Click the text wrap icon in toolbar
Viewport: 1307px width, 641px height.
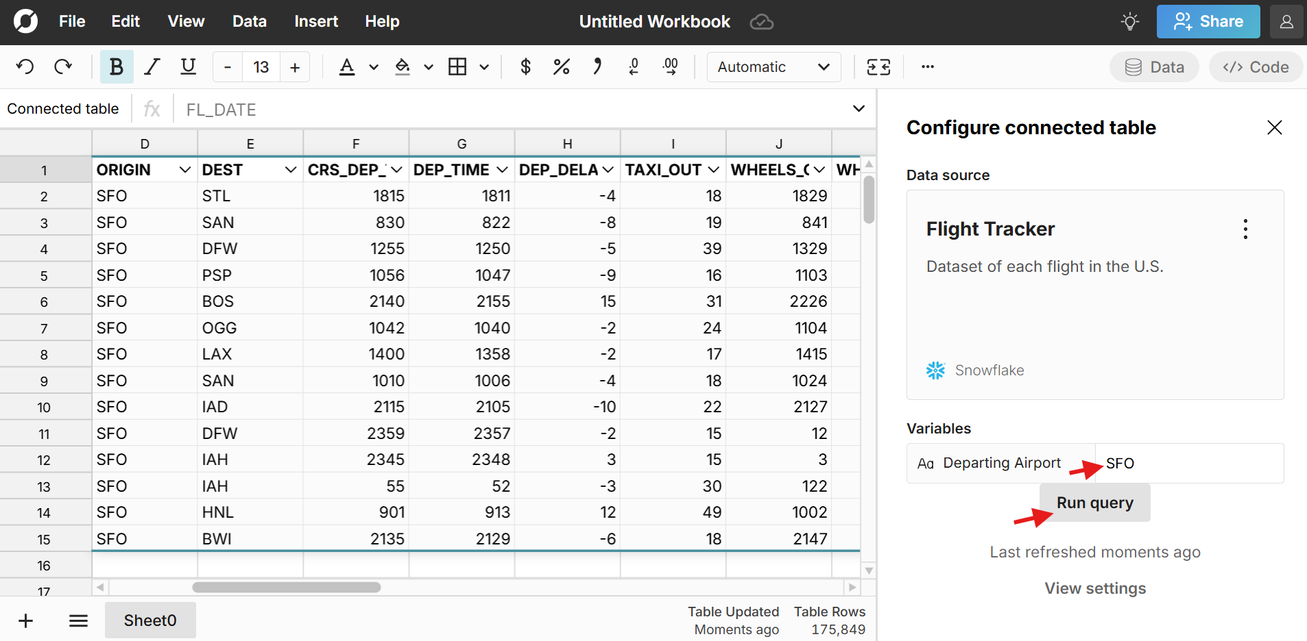coord(878,67)
